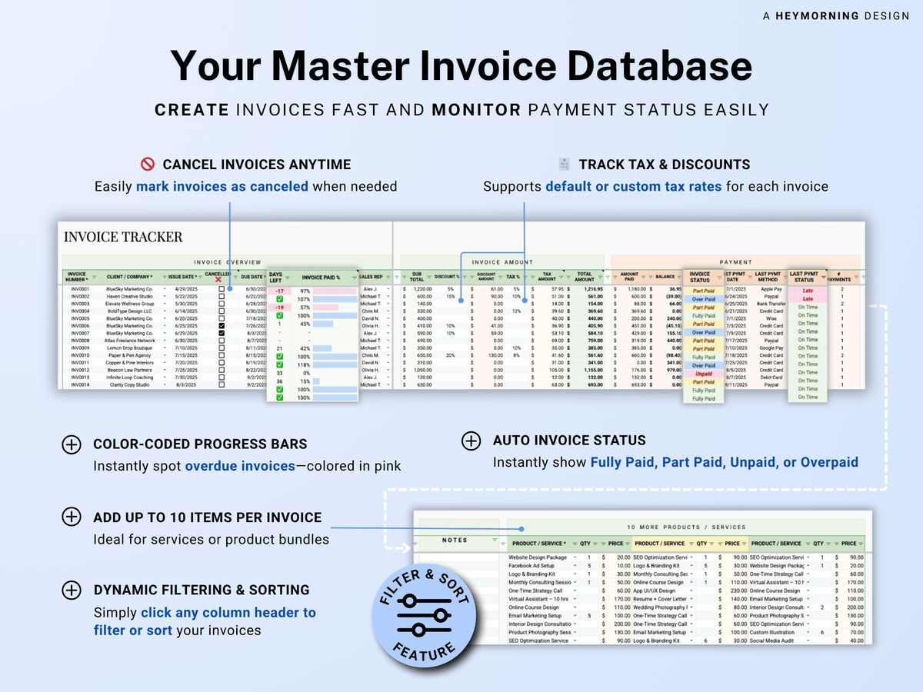Image resolution: width=923 pixels, height=692 pixels.
Task: Click the pink 57% progress bar
Action: 325,308
